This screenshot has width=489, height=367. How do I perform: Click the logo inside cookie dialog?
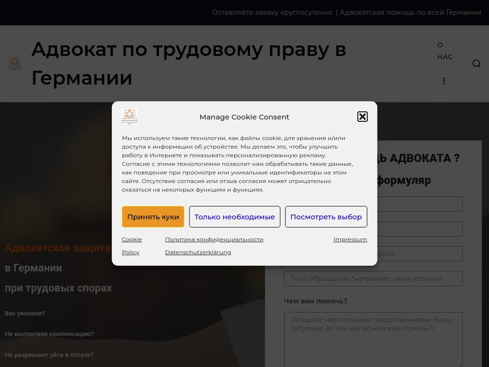point(129,117)
